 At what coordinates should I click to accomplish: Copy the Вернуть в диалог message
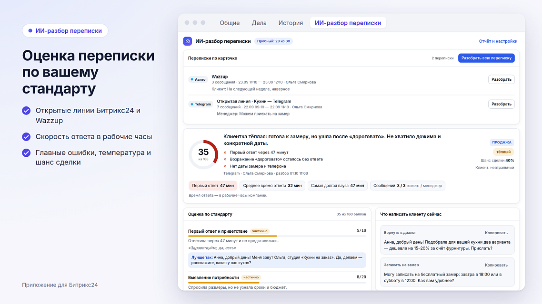(x=496, y=233)
